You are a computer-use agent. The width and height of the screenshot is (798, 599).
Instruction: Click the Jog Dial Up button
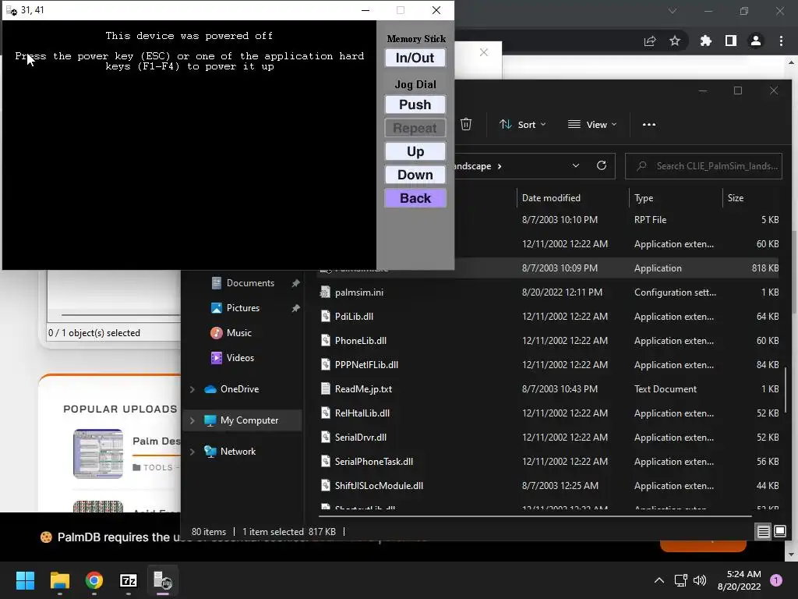coord(415,151)
